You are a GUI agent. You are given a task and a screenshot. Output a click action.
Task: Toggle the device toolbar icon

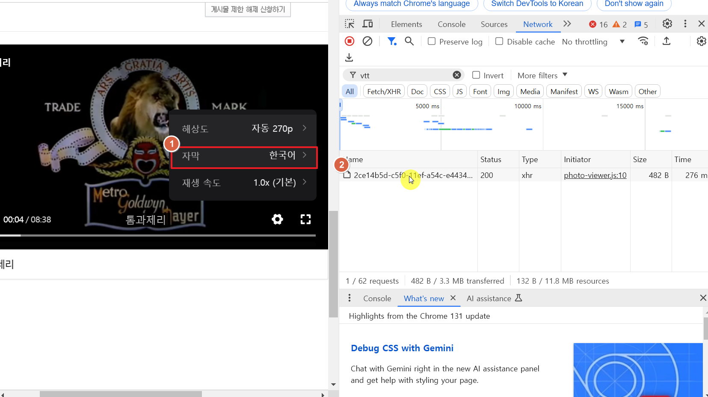pos(367,24)
